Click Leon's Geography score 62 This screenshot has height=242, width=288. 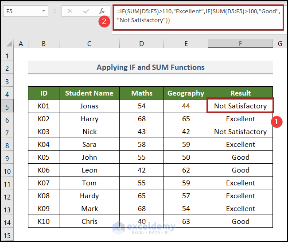point(186,170)
